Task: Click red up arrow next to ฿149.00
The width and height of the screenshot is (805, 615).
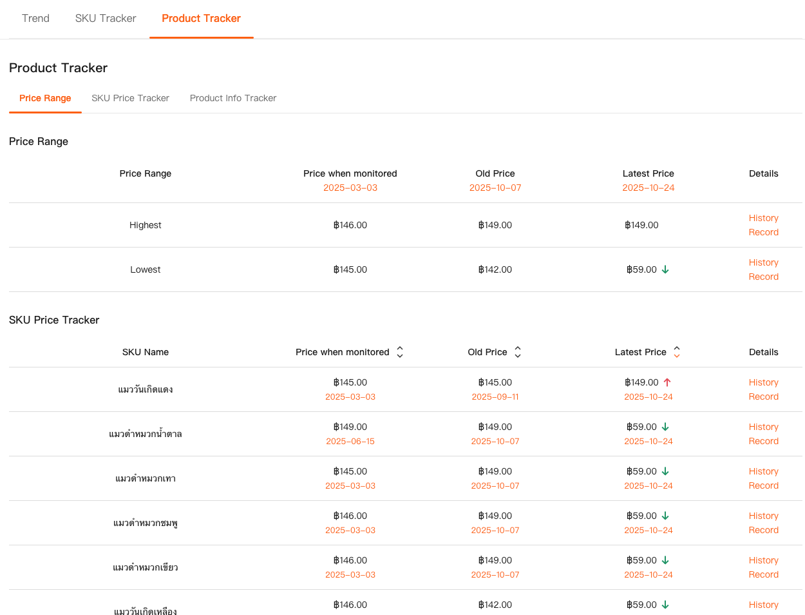Action: [667, 382]
